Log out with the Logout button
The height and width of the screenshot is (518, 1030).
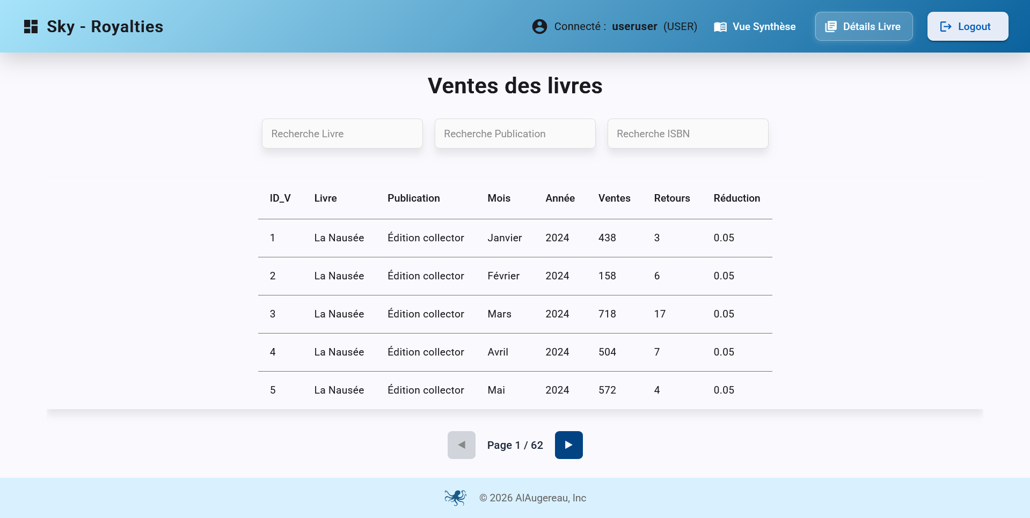coord(967,26)
